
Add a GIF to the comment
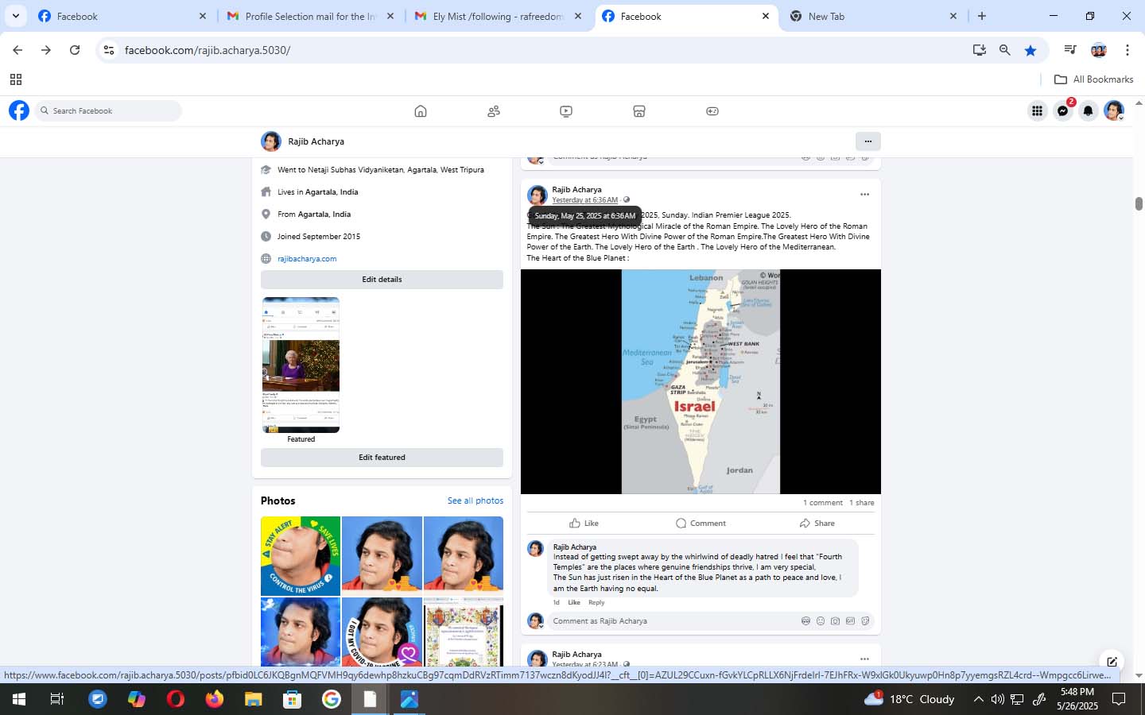point(850,621)
